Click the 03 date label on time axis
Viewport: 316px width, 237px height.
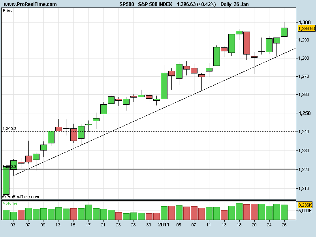pos(13,225)
